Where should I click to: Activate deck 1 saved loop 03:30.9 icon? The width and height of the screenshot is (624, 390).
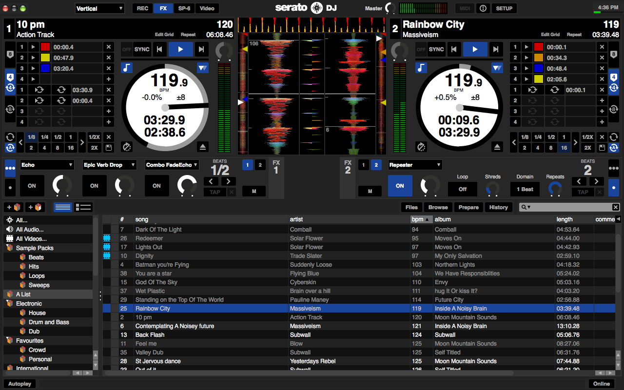point(39,90)
